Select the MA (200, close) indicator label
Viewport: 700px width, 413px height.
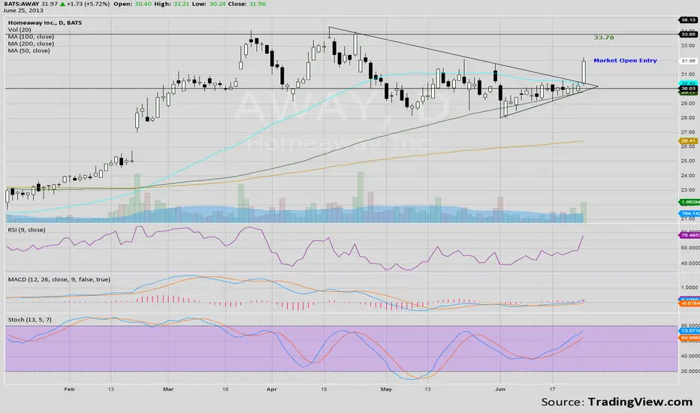coord(31,44)
